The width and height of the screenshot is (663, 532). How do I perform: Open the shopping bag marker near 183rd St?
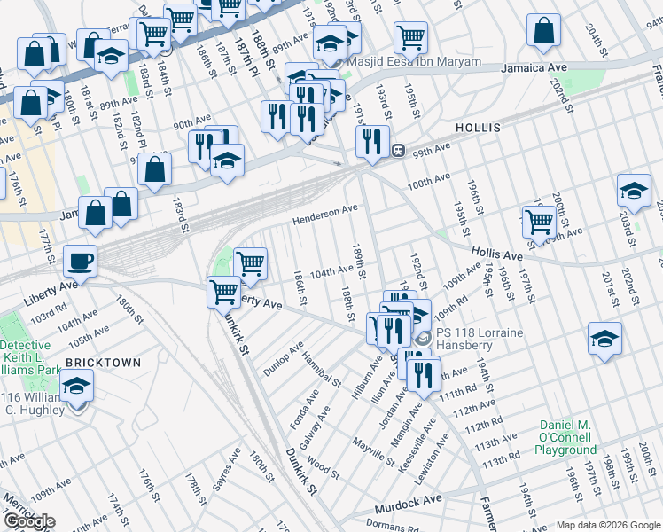[x=155, y=170]
